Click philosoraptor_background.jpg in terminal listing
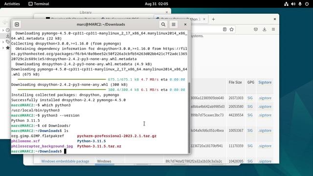313x176 pixels. [42, 146]
